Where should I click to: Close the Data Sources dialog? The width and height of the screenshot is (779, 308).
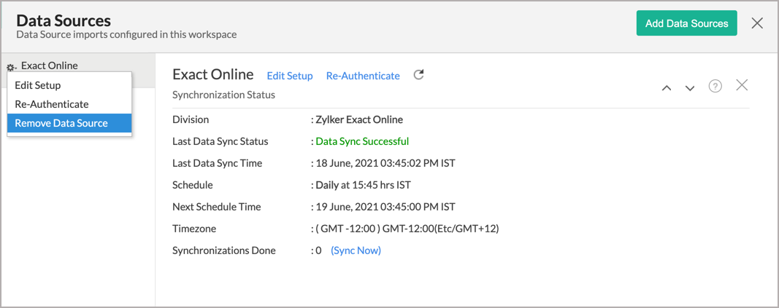pyautogui.click(x=757, y=23)
